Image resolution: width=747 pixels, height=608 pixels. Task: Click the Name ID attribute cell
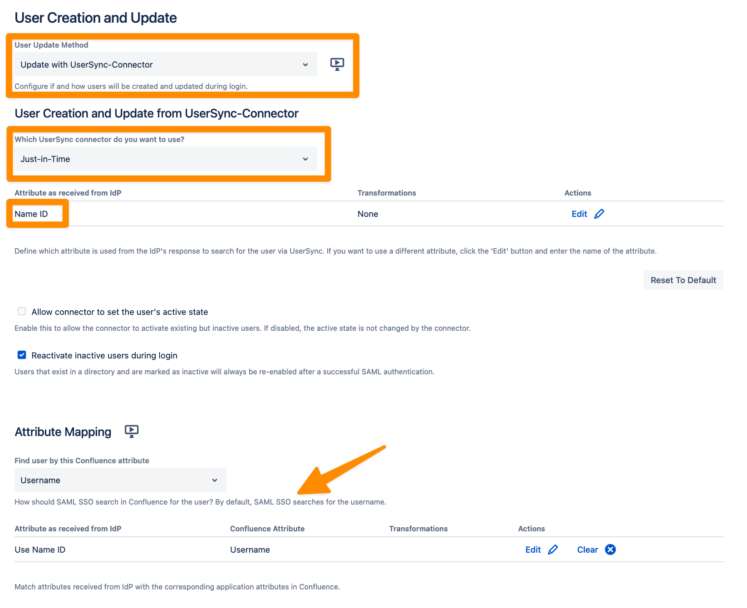click(x=31, y=214)
